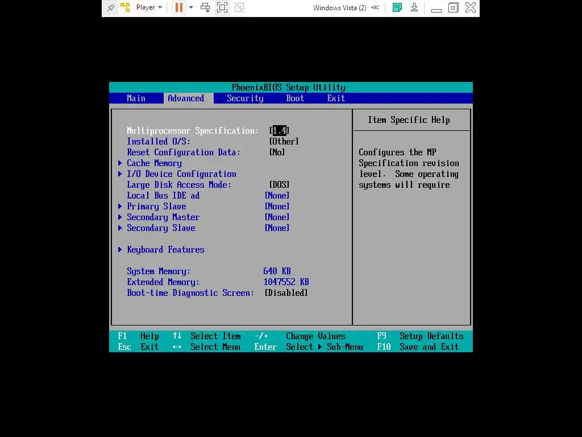
Task: Click the 640 KB memory value
Action: click(x=277, y=271)
